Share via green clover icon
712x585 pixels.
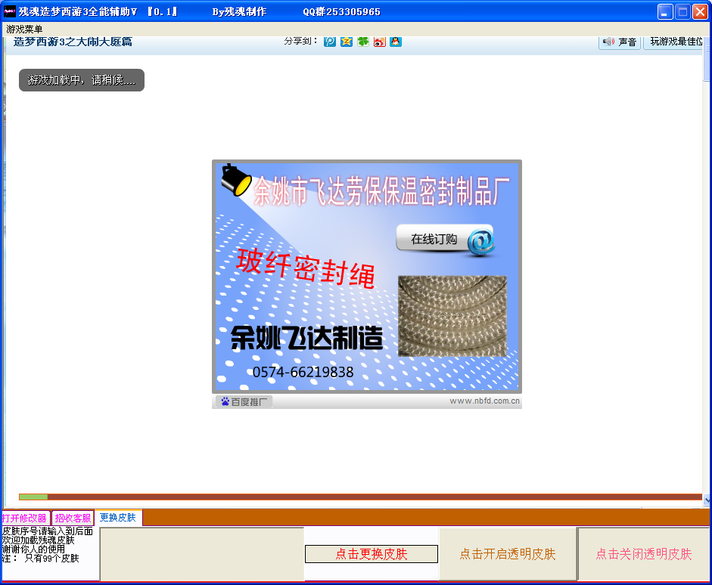363,42
